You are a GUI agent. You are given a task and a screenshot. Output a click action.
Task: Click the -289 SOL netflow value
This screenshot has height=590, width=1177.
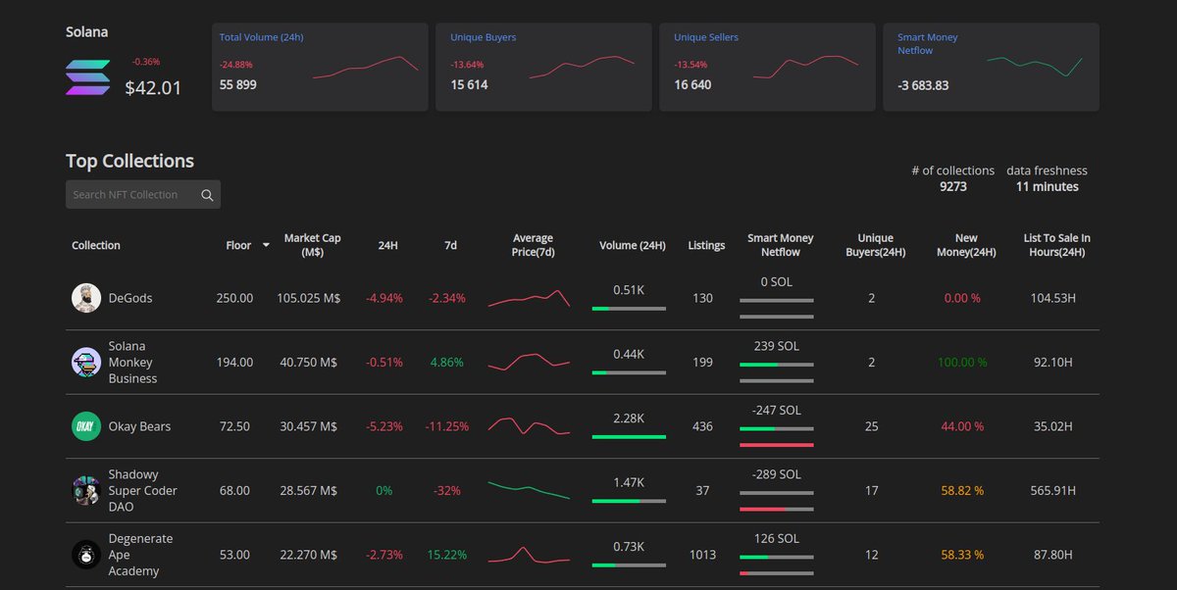[776, 474]
